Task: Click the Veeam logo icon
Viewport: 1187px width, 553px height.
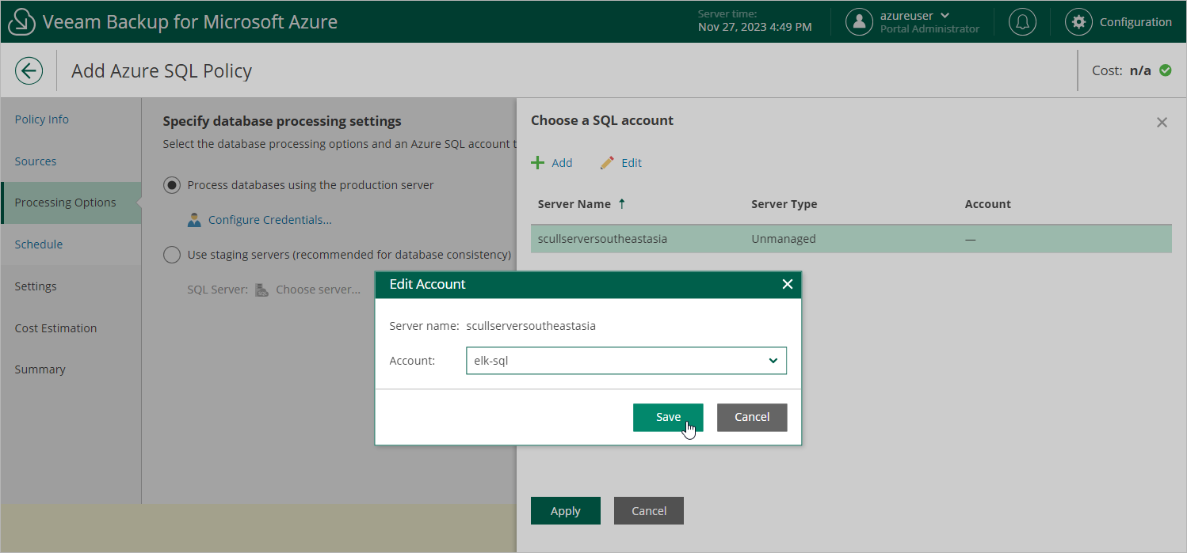Action: point(22,21)
